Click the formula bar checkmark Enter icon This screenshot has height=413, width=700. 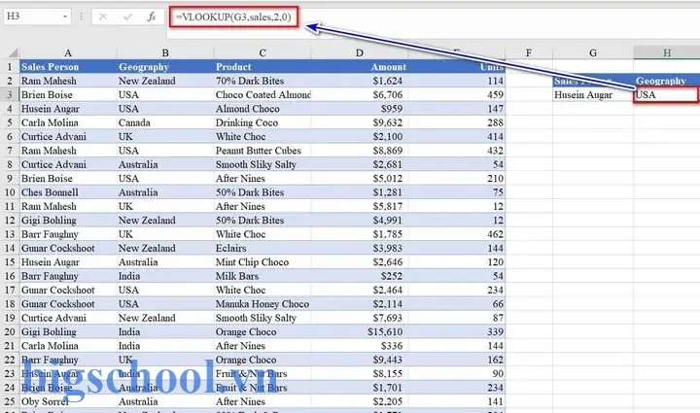point(127,17)
